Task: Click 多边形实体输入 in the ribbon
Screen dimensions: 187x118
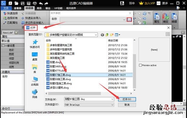Action: point(32,23)
